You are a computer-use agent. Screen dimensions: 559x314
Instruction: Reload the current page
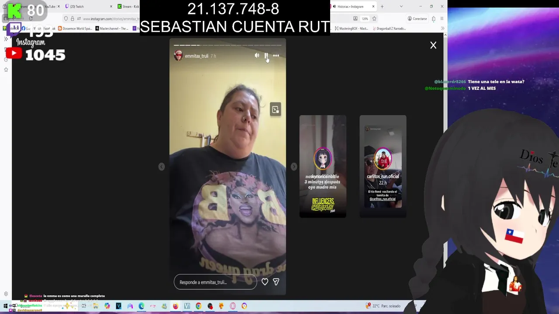(x=31, y=19)
